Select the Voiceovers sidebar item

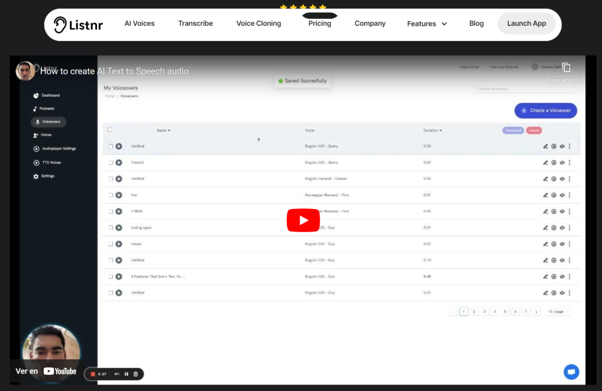(48, 122)
